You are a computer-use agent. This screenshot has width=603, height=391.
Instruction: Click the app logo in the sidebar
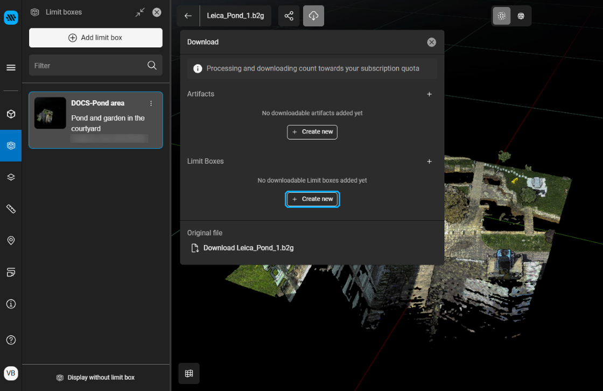tap(11, 17)
